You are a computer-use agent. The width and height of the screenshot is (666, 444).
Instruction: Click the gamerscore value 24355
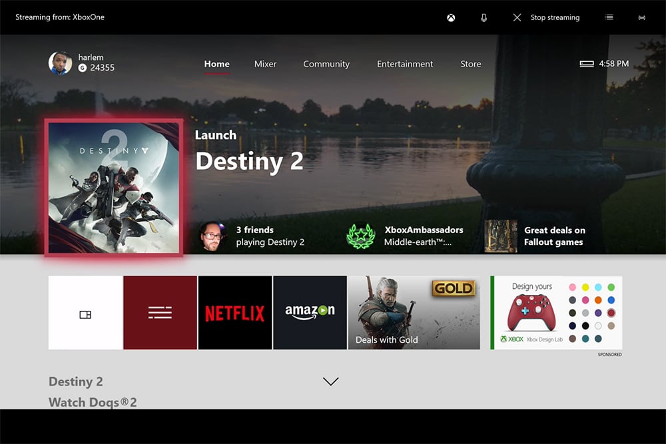tap(102, 68)
